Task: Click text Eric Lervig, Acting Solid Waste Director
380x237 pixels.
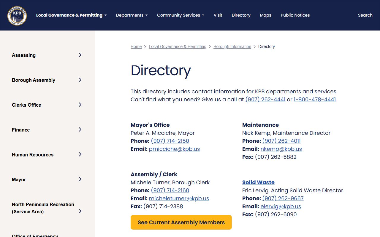Action: point(293,190)
